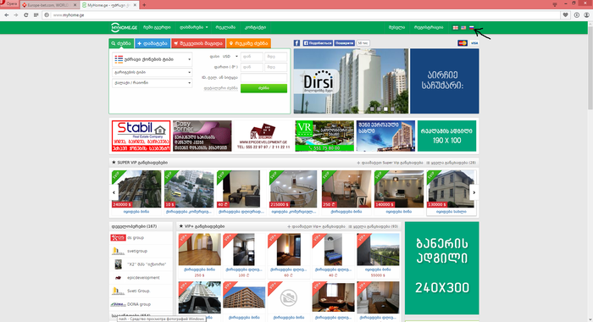Click the green 240X300 banner placeholder
This screenshot has width=593, height=322.
click(x=441, y=268)
